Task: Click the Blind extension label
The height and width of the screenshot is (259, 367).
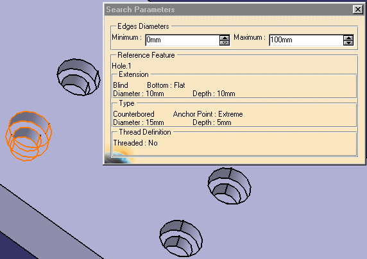Action: pyautogui.click(x=121, y=85)
